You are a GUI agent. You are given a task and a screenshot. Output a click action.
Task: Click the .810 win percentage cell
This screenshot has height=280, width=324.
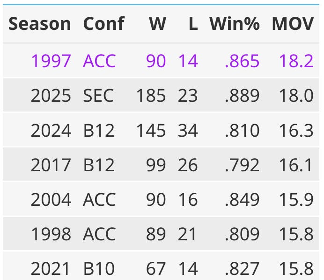[242, 130]
